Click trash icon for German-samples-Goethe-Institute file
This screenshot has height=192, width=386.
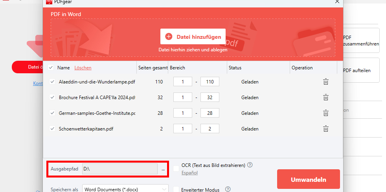point(325,113)
